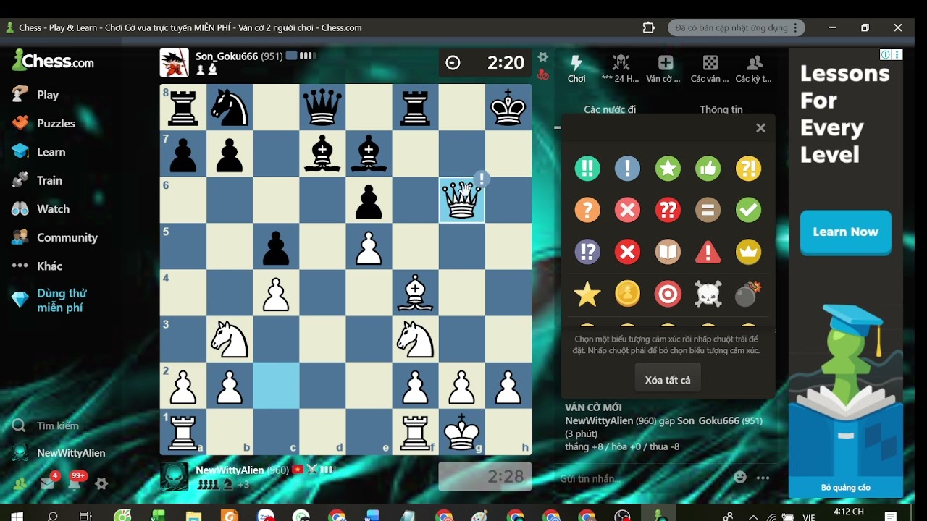Select the bright red X emoji
Image resolution: width=927 pixels, height=521 pixels.
click(x=627, y=252)
